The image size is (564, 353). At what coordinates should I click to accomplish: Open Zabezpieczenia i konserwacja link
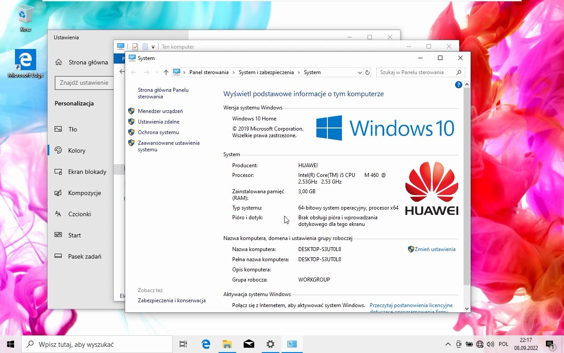coord(172,300)
